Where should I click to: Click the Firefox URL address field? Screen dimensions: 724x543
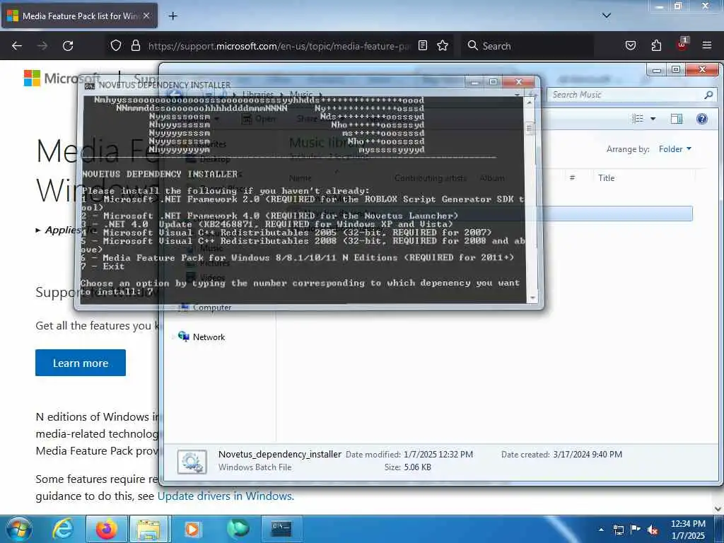[x=279, y=46]
